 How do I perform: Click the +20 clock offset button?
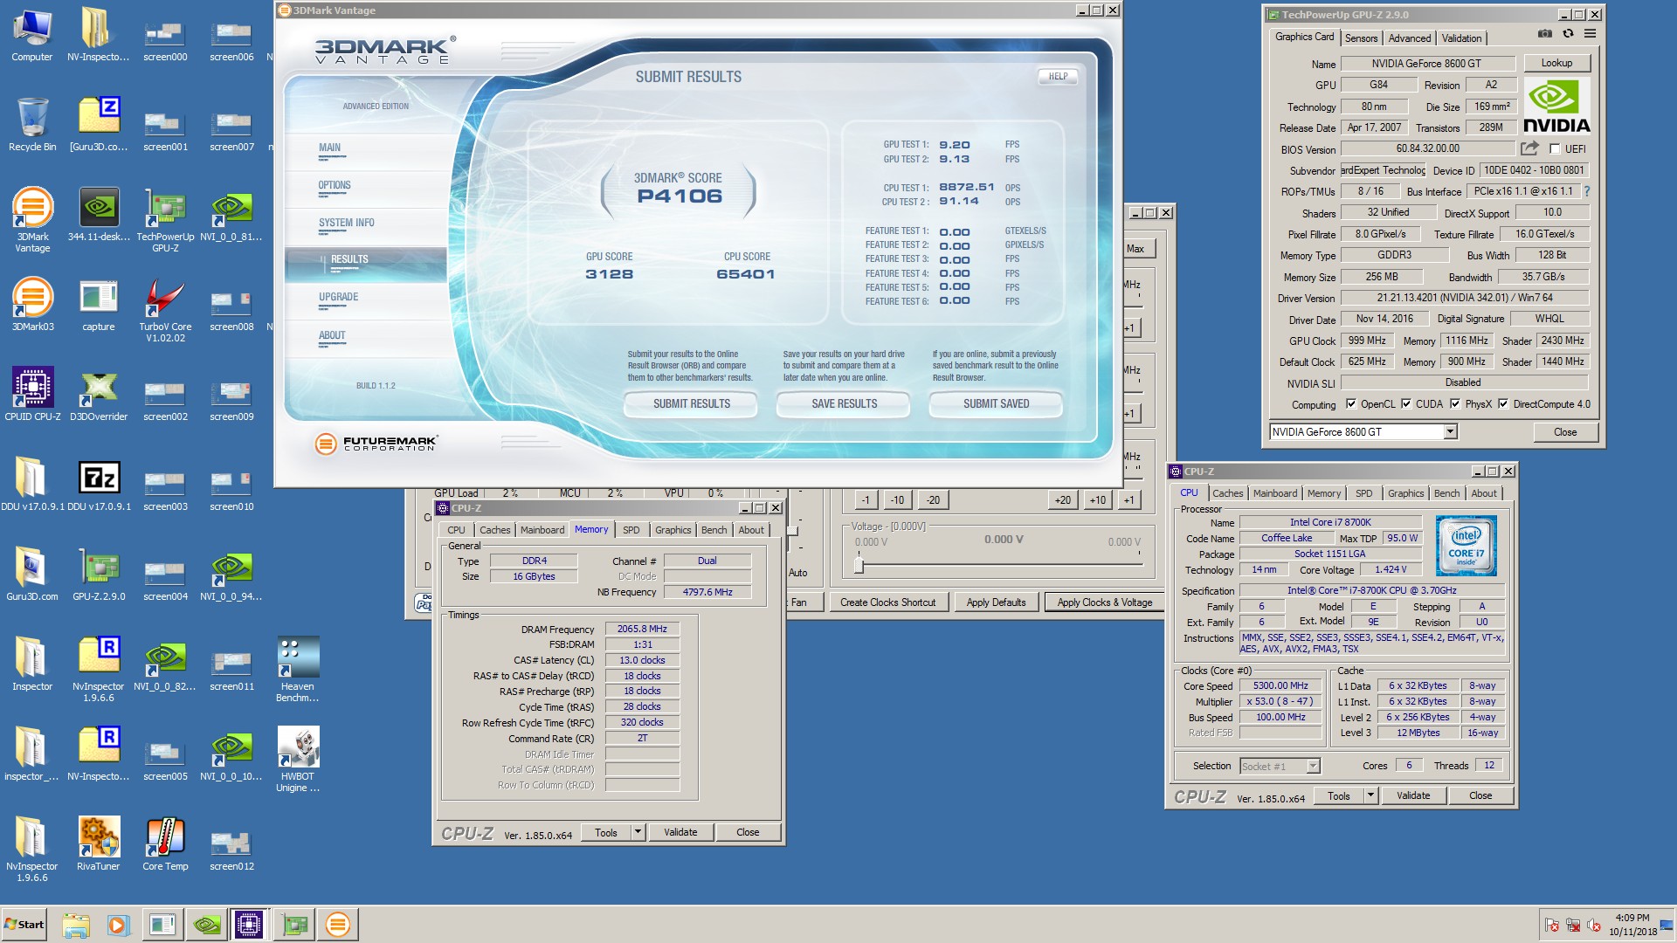pos(1062,499)
